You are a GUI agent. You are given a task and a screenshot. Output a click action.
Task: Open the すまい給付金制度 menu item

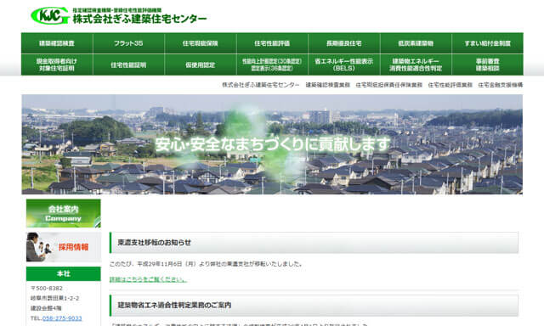pos(487,43)
